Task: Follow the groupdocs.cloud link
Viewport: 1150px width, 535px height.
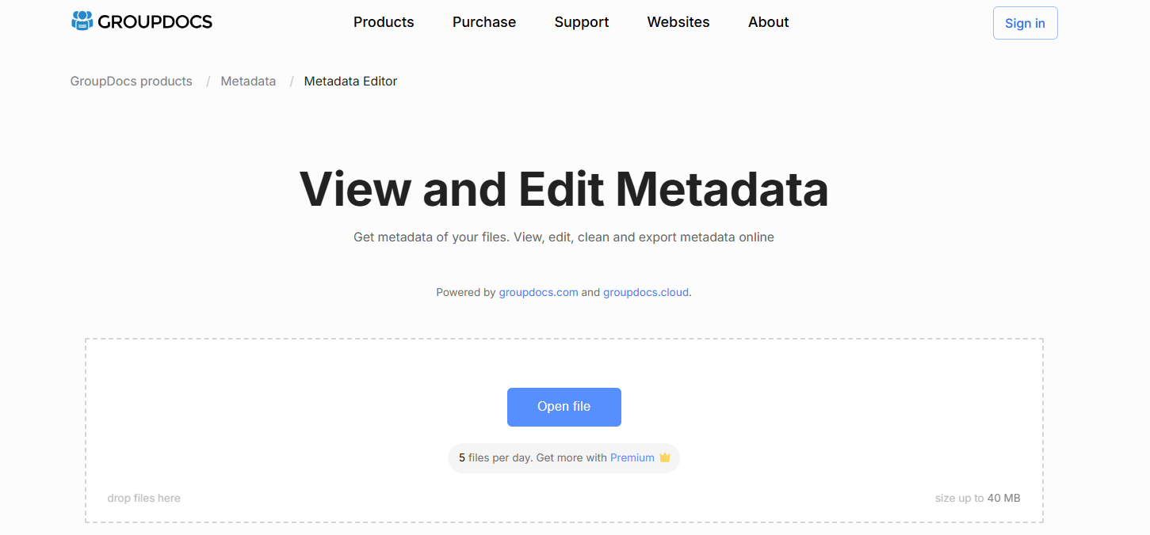Action: coord(646,292)
